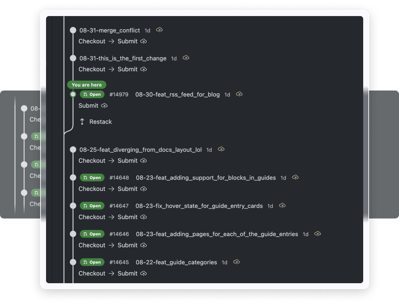Click the upload icon beside 08-22-feat_guide_categories
The width and height of the screenshot is (399, 304).
(236, 262)
